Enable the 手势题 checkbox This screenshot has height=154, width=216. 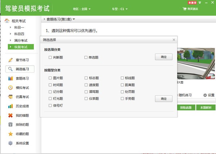coord(122,98)
